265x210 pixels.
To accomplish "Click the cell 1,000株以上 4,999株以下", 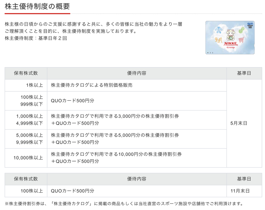I will tap(26, 120).
